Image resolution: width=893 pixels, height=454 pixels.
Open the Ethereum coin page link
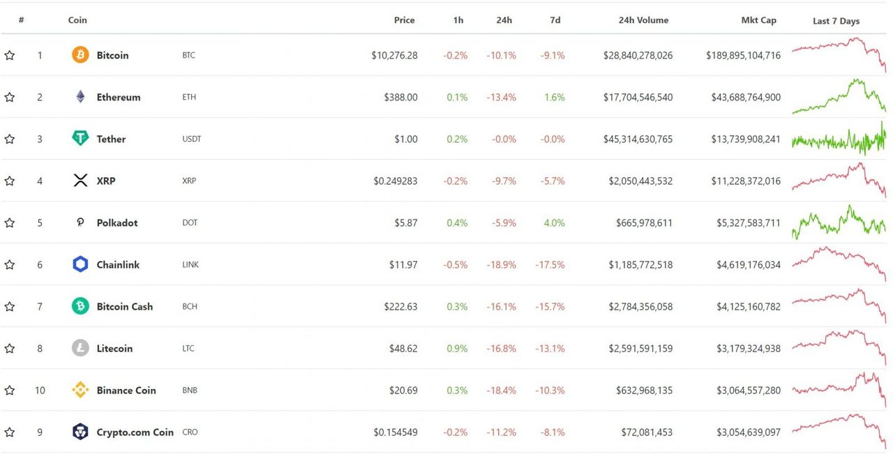(119, 97)
